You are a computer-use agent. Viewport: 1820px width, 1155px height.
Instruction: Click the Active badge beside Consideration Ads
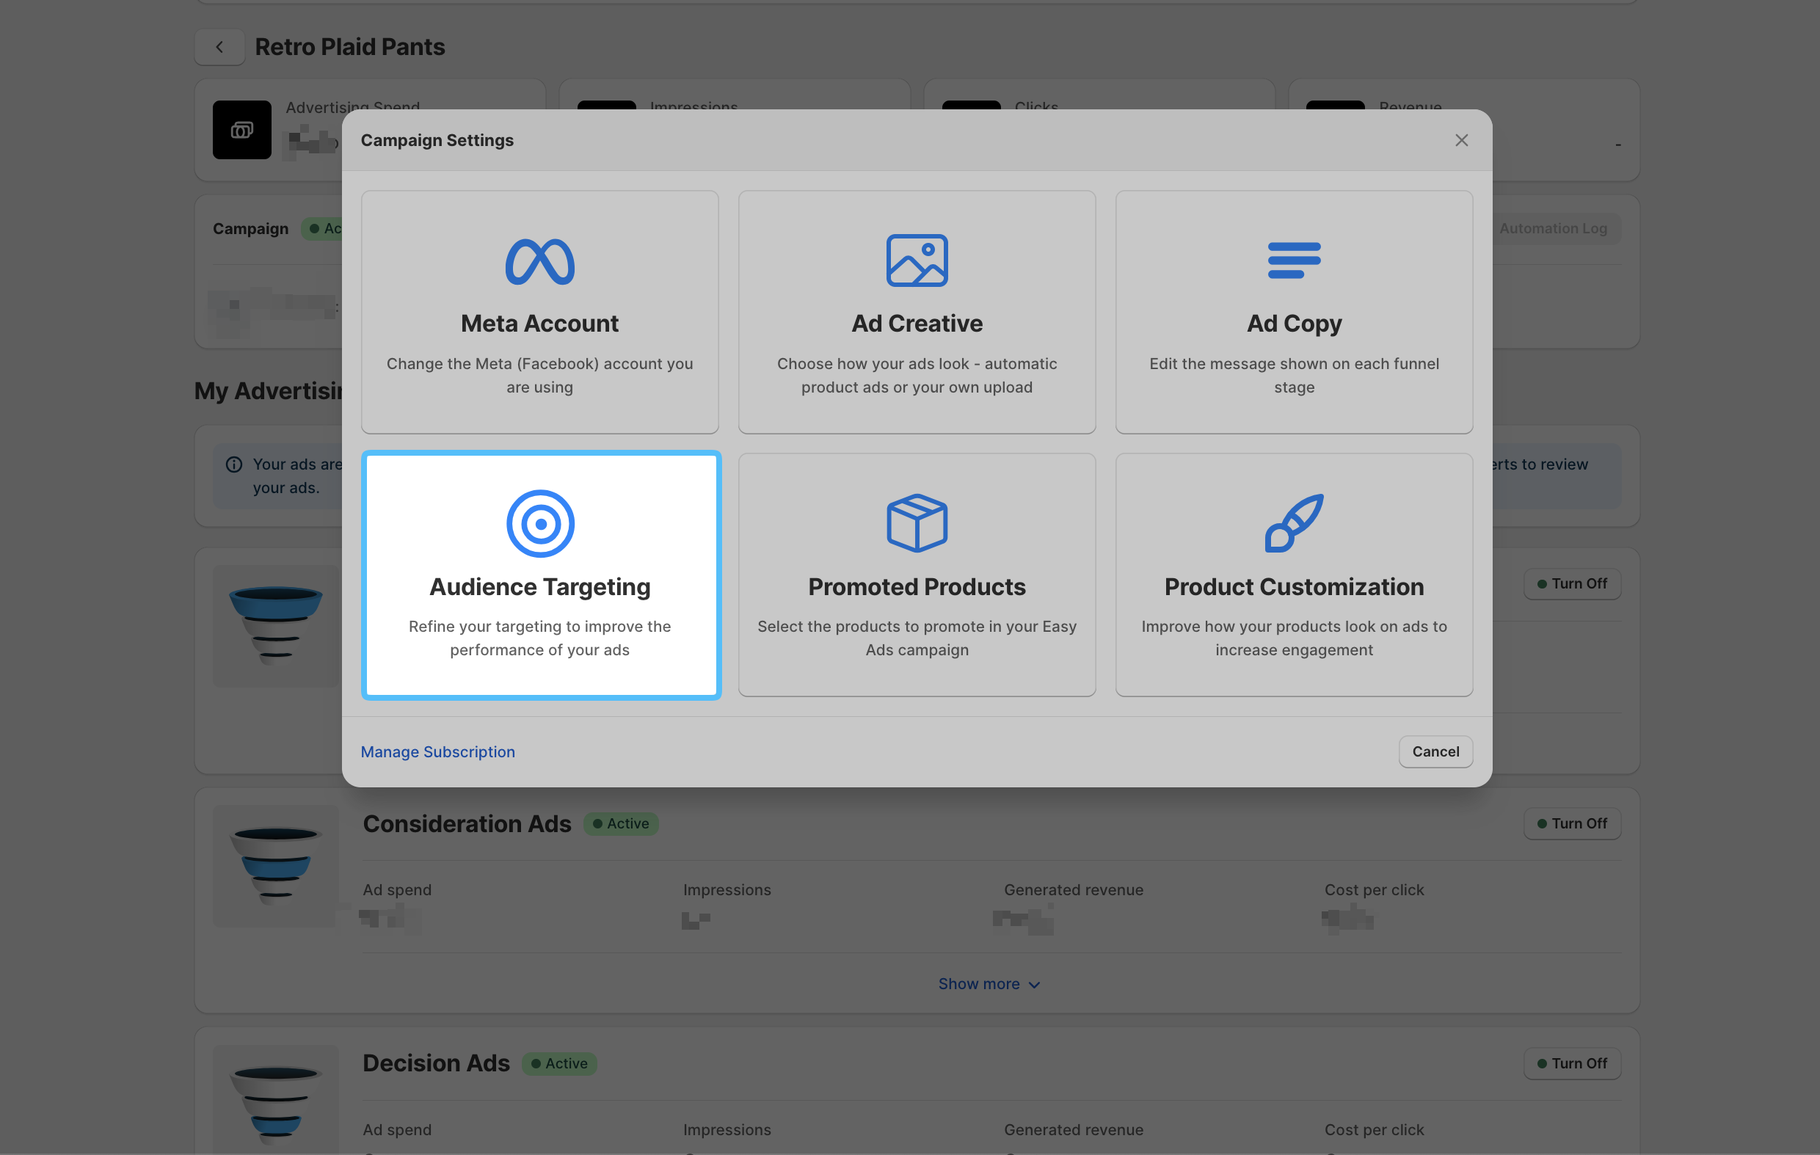pos(621,823)
